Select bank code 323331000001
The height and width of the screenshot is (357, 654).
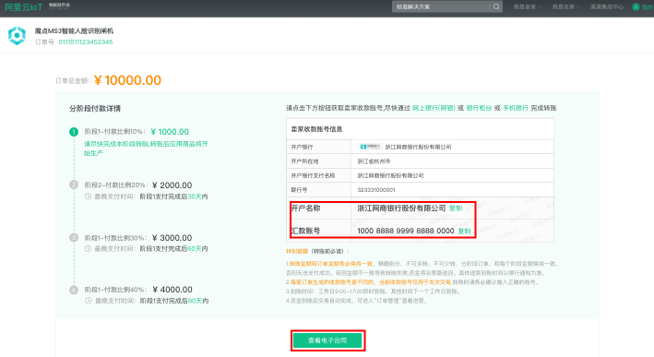pos(376,190)
